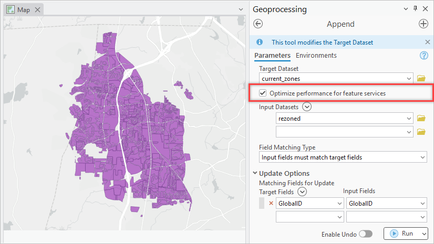Expand the Field Matching Type dropdown

(x=423, y=157)
